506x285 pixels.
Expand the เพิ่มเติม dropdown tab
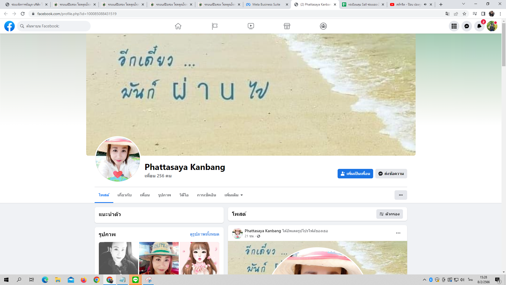[233, 195]
